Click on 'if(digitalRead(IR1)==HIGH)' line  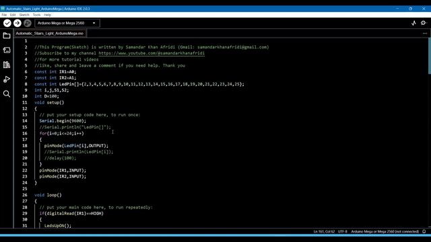71,214
